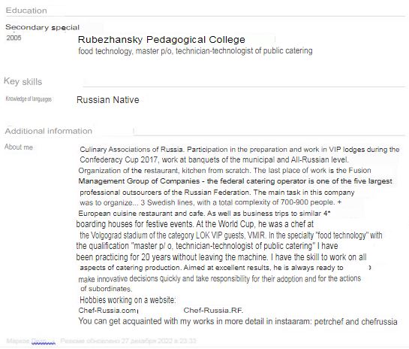Click the Confederacy Cup 2017 sentence
Image resolution: width=409 pixels, height=349 pixels.
pos(214,159)
